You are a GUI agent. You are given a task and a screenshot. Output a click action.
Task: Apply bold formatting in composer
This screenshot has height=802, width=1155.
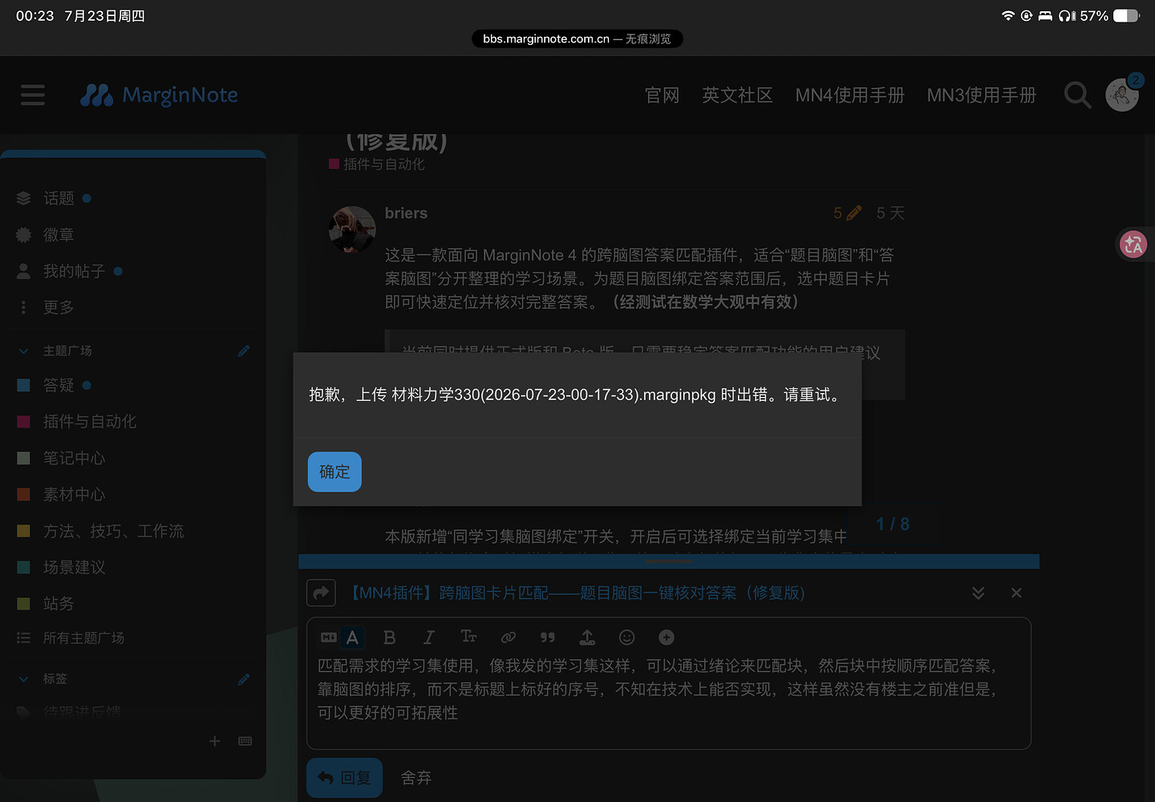pyautogui.click(x=390, y=638)
